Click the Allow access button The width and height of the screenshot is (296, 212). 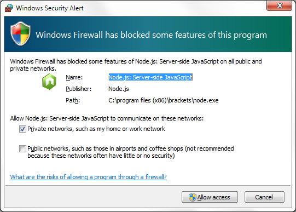[210, 197]
